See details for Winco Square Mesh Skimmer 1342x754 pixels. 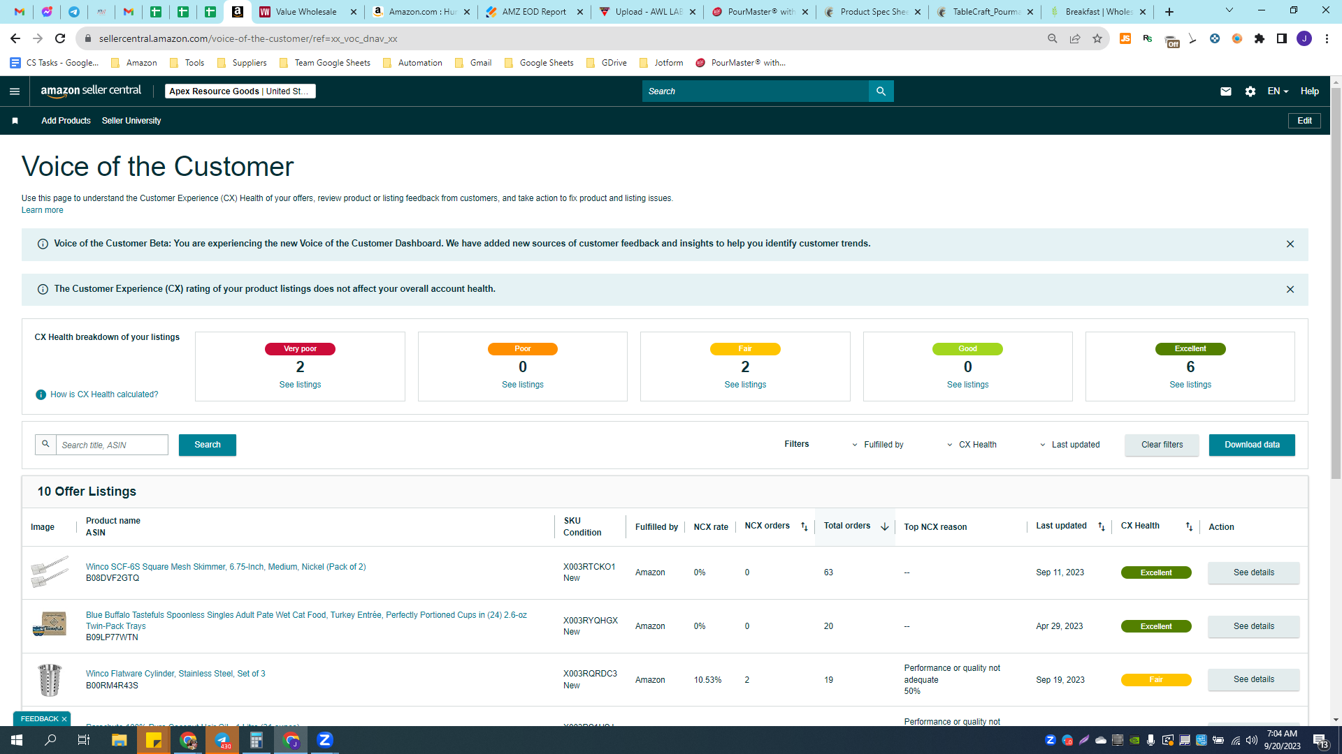tap(1253, 573)
